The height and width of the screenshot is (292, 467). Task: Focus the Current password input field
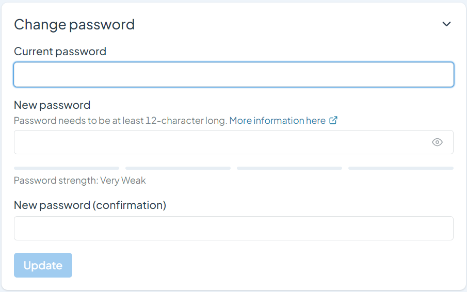[x=233, y=75]
